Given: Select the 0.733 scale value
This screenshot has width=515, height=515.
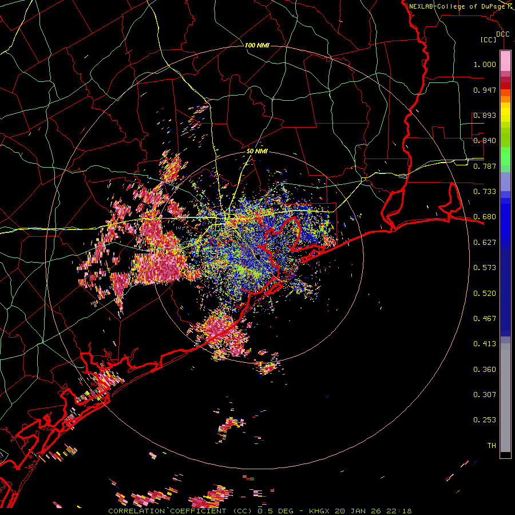Looking at the screenshot, I should point(485,192).
